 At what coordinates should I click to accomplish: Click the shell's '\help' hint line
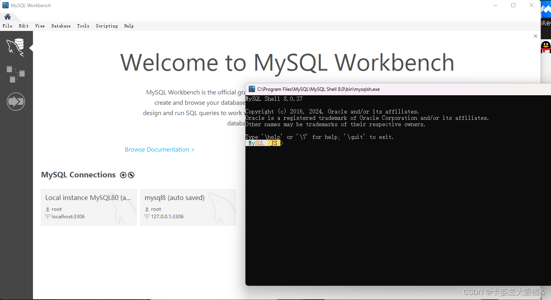pyautogui.click(x=319, y=137)
